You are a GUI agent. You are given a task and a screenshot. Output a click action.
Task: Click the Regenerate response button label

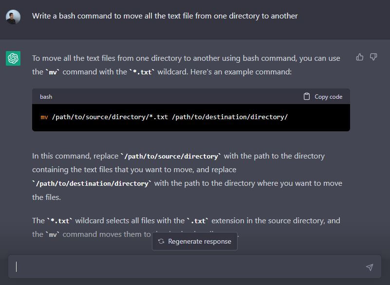pyautogui.click(x=200, y=241)
